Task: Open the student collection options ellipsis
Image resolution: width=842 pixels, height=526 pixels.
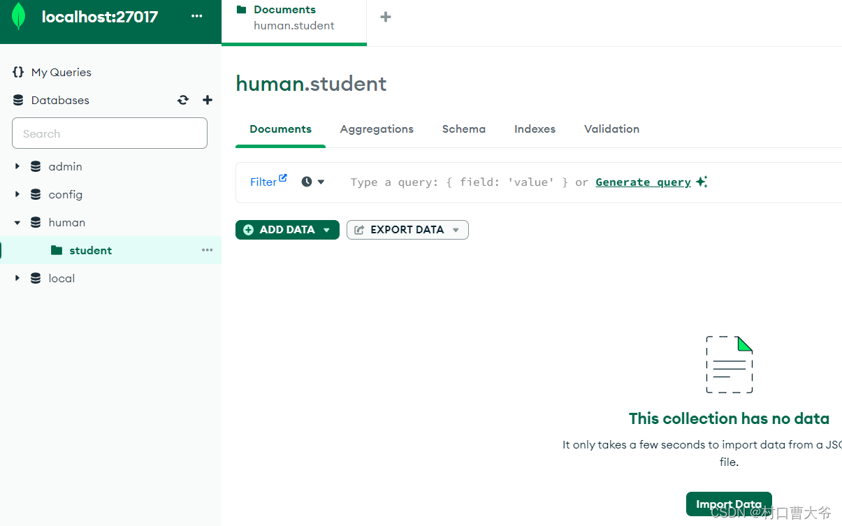Action: tap(206, 249)
